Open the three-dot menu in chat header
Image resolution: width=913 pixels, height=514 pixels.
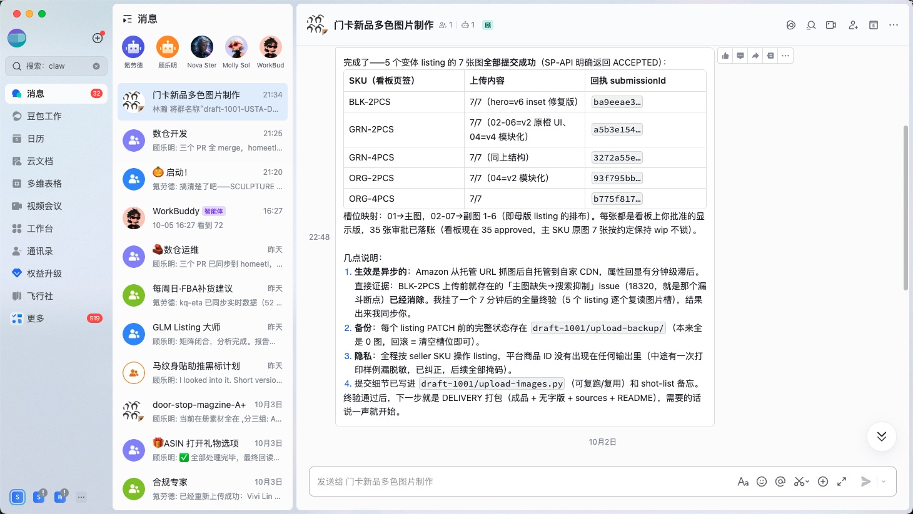894,25
